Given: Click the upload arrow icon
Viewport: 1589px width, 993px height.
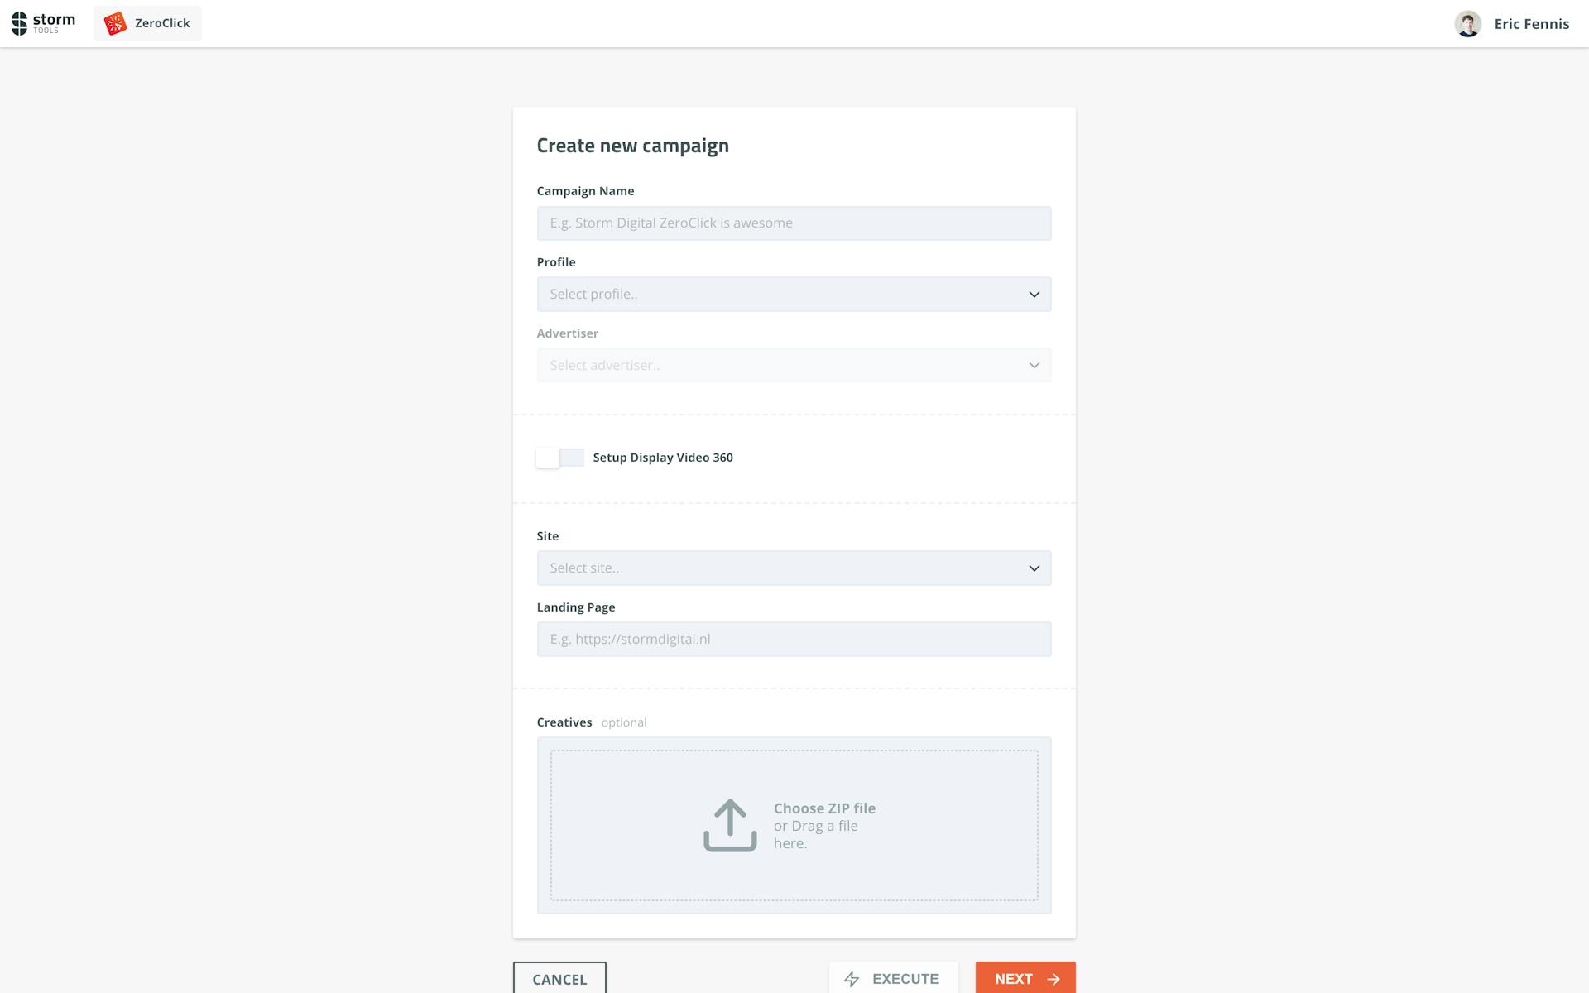Looking at the screenshot, I should point(730,825).
